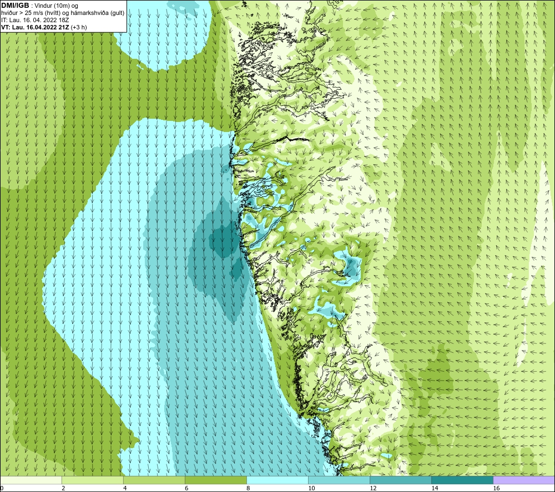Click the pale cream 0–2 m/s legend swatch
Screen dimensions: 555x492
tap(31, 480)
